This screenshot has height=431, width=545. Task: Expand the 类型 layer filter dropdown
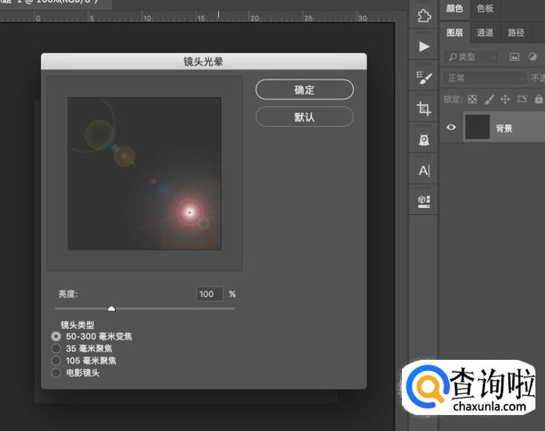471,57
